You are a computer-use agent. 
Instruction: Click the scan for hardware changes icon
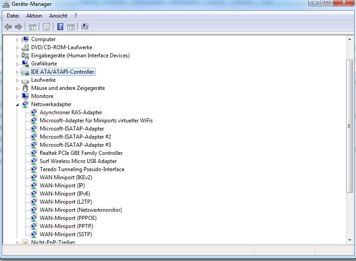coord(85,27)
